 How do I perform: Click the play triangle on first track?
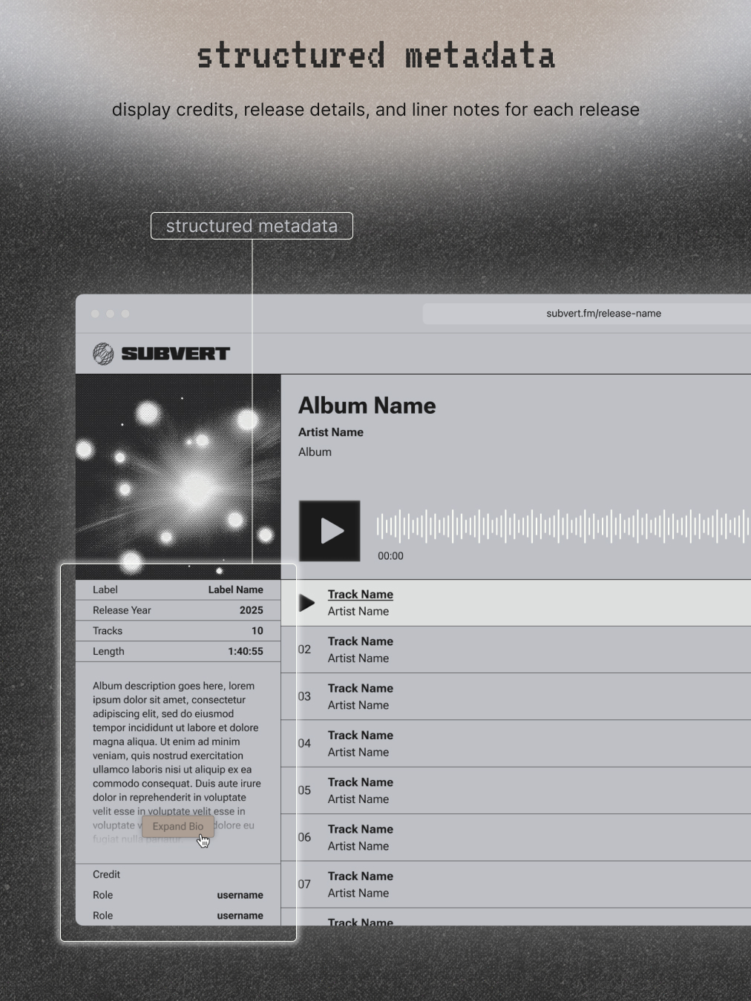pos(306,603)
